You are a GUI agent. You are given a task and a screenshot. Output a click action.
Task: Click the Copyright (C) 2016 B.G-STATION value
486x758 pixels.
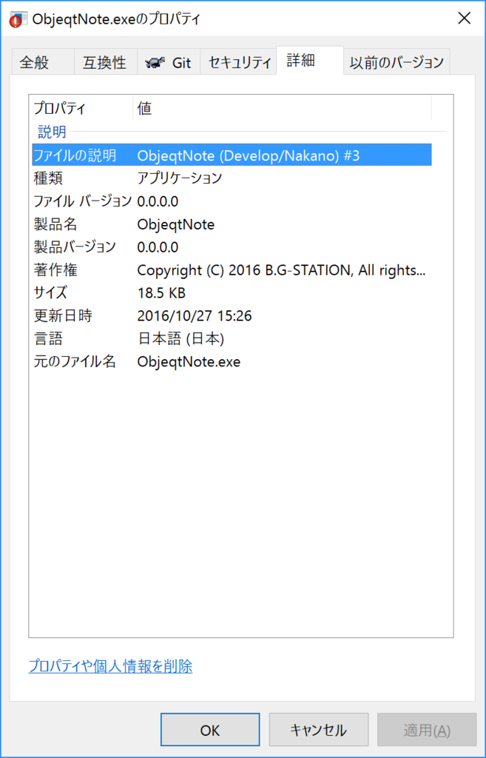(x=281, y=270)
